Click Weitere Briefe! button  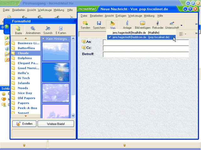point(56,124)
